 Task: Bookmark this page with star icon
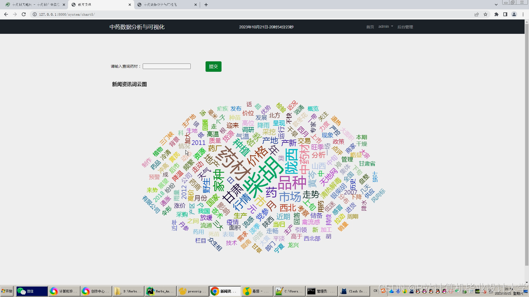[x=485, y=14]
